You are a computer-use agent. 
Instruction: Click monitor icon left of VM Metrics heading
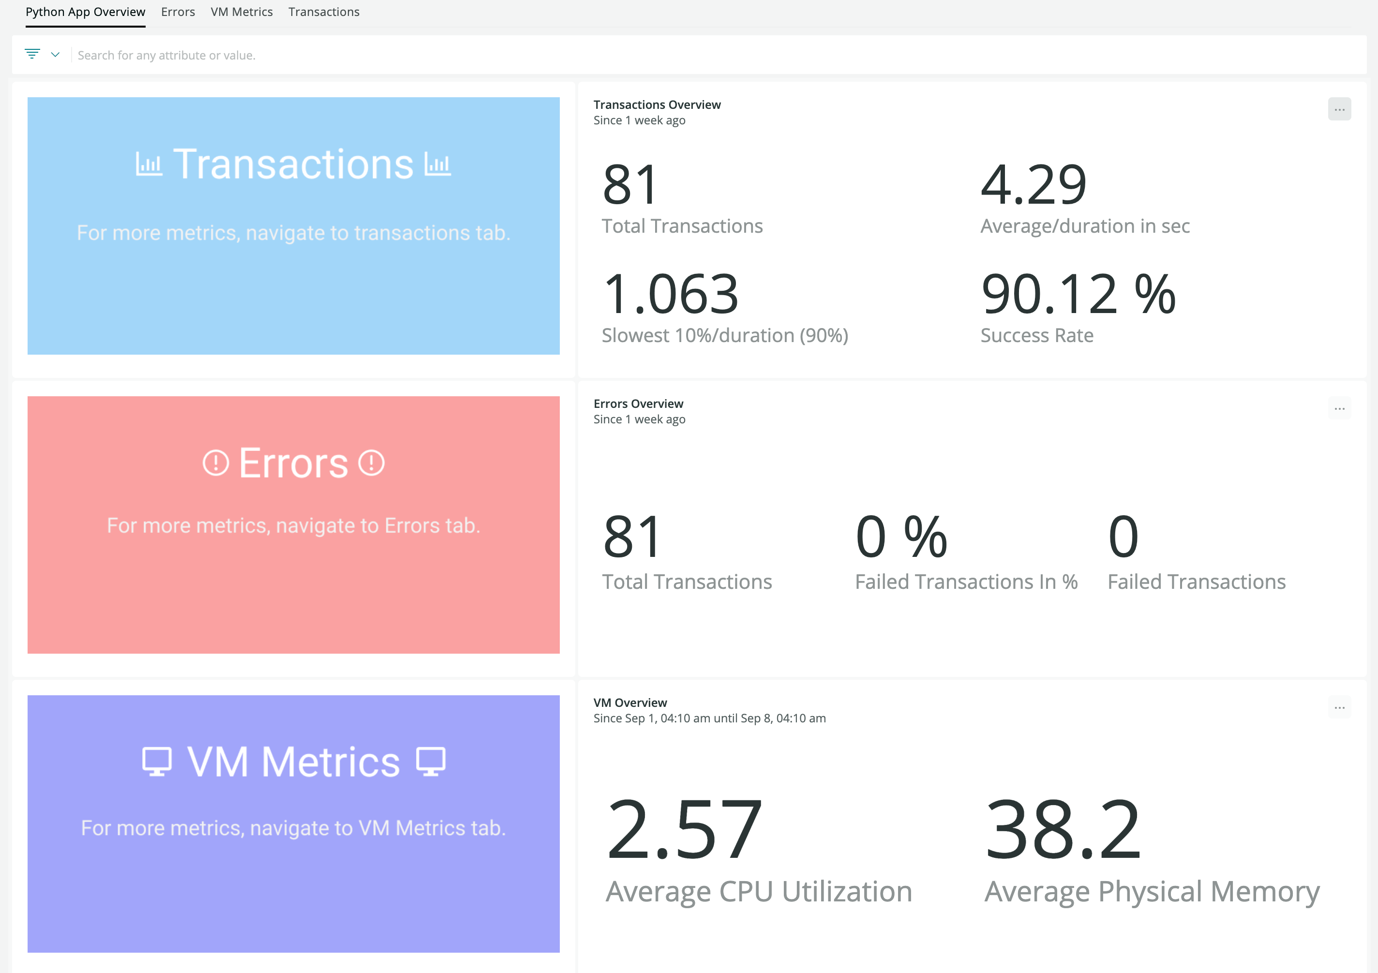(157, 761)
